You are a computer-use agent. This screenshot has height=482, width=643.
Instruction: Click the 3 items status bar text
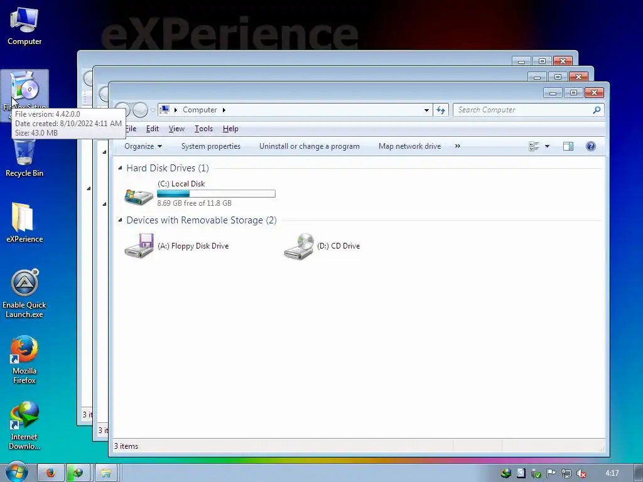126,446
